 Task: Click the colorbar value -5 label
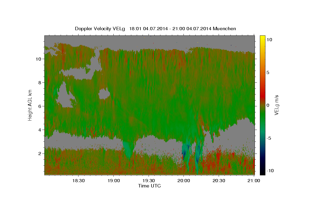[269, 138]
